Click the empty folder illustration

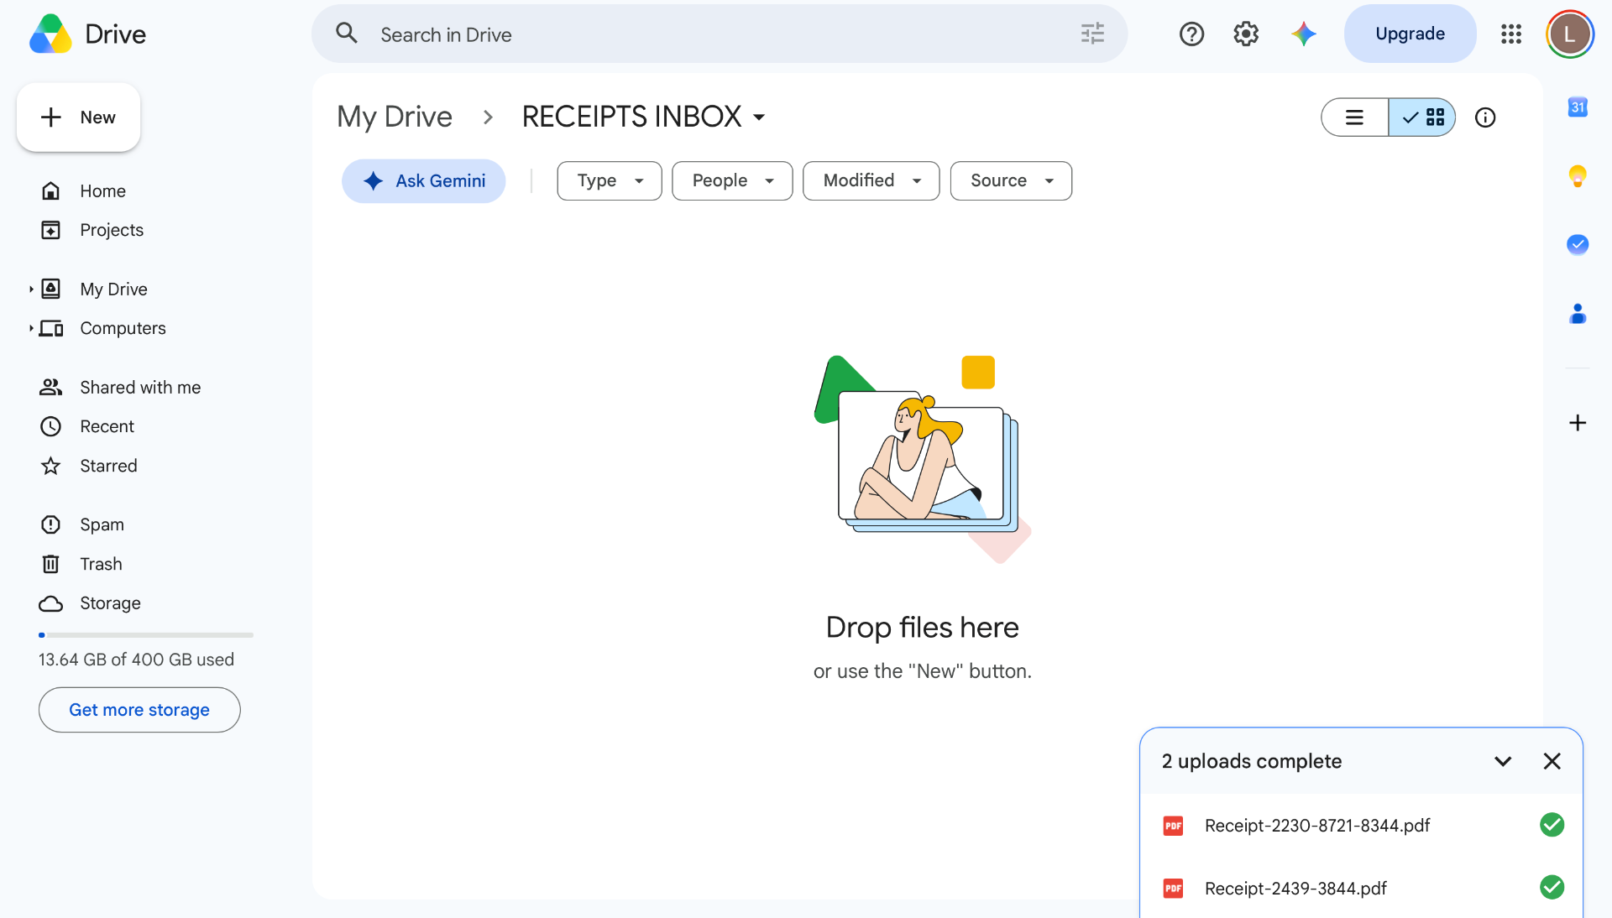pyautogui.click(x=922, y=459)
